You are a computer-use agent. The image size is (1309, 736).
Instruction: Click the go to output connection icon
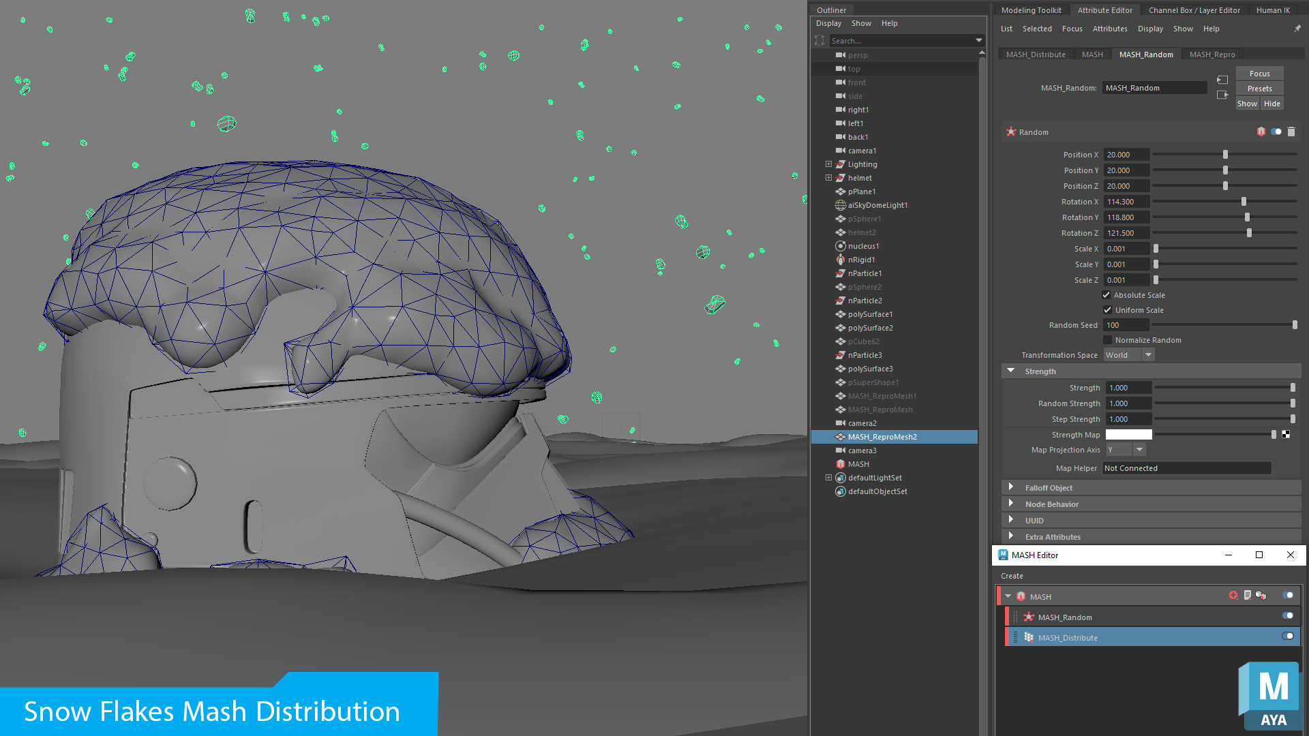pos(1222,95)
